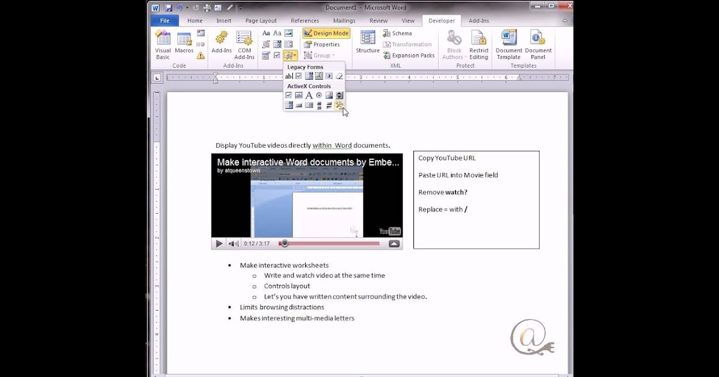Insert a Combo Box content control
Image resolution: width=719 pixels, height=377 pixels.
pyautogui.click(x=277, y=44)
